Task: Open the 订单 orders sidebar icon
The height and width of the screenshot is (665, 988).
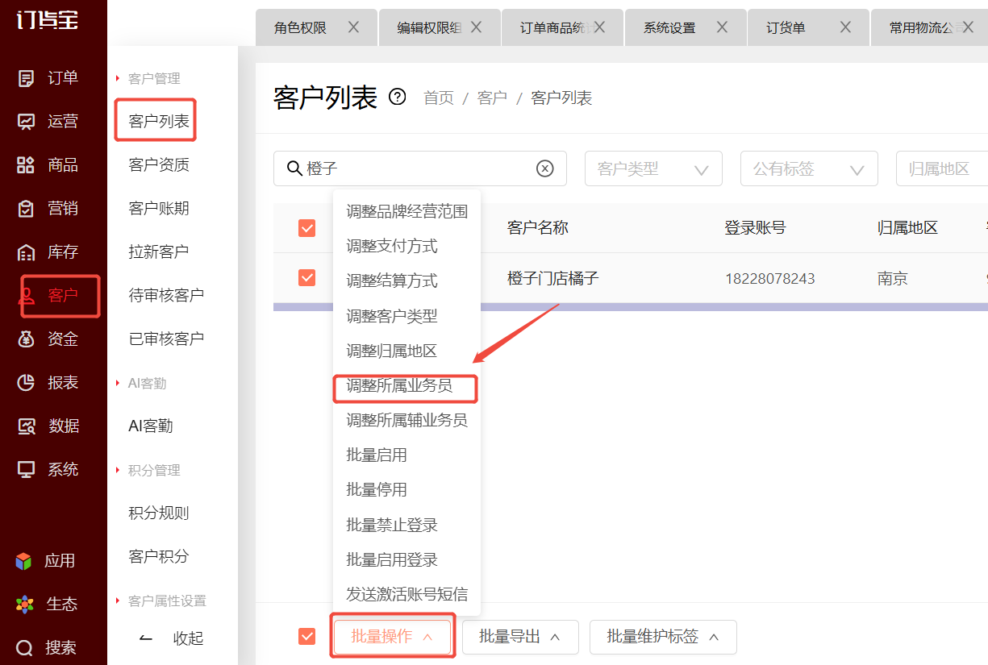Action: click(27, 78)
